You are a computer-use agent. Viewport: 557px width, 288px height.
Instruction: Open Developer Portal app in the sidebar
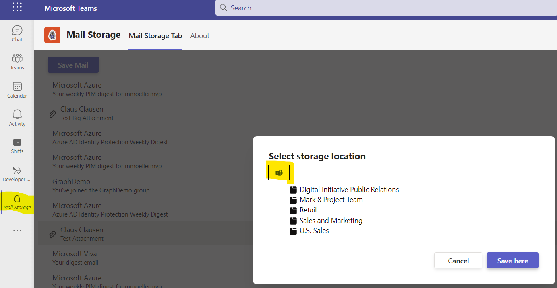[x=17, y=174]
